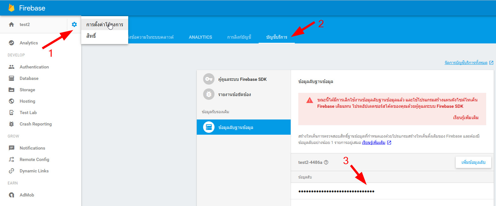Screen dimensions: 496x206
Task: Click the Remote Config icon
Action: point(11,159)
